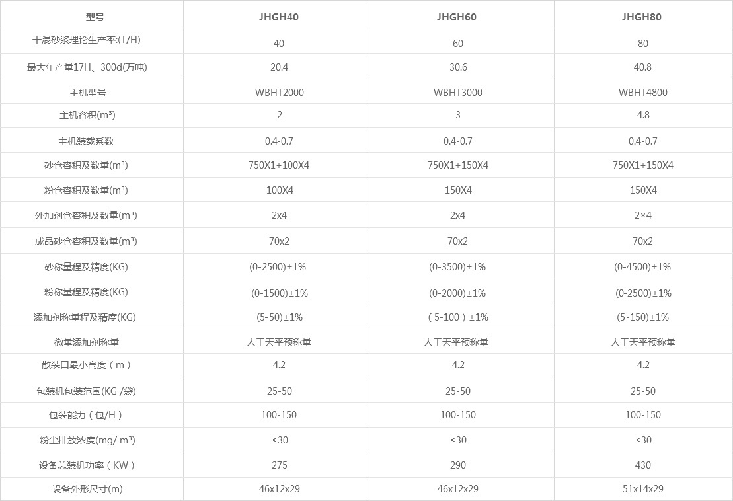The width and height of the screenshot is (733, 501).
Task: Click the 750X1+100X4 sand silo cell
Action: (x=279, y=165)
